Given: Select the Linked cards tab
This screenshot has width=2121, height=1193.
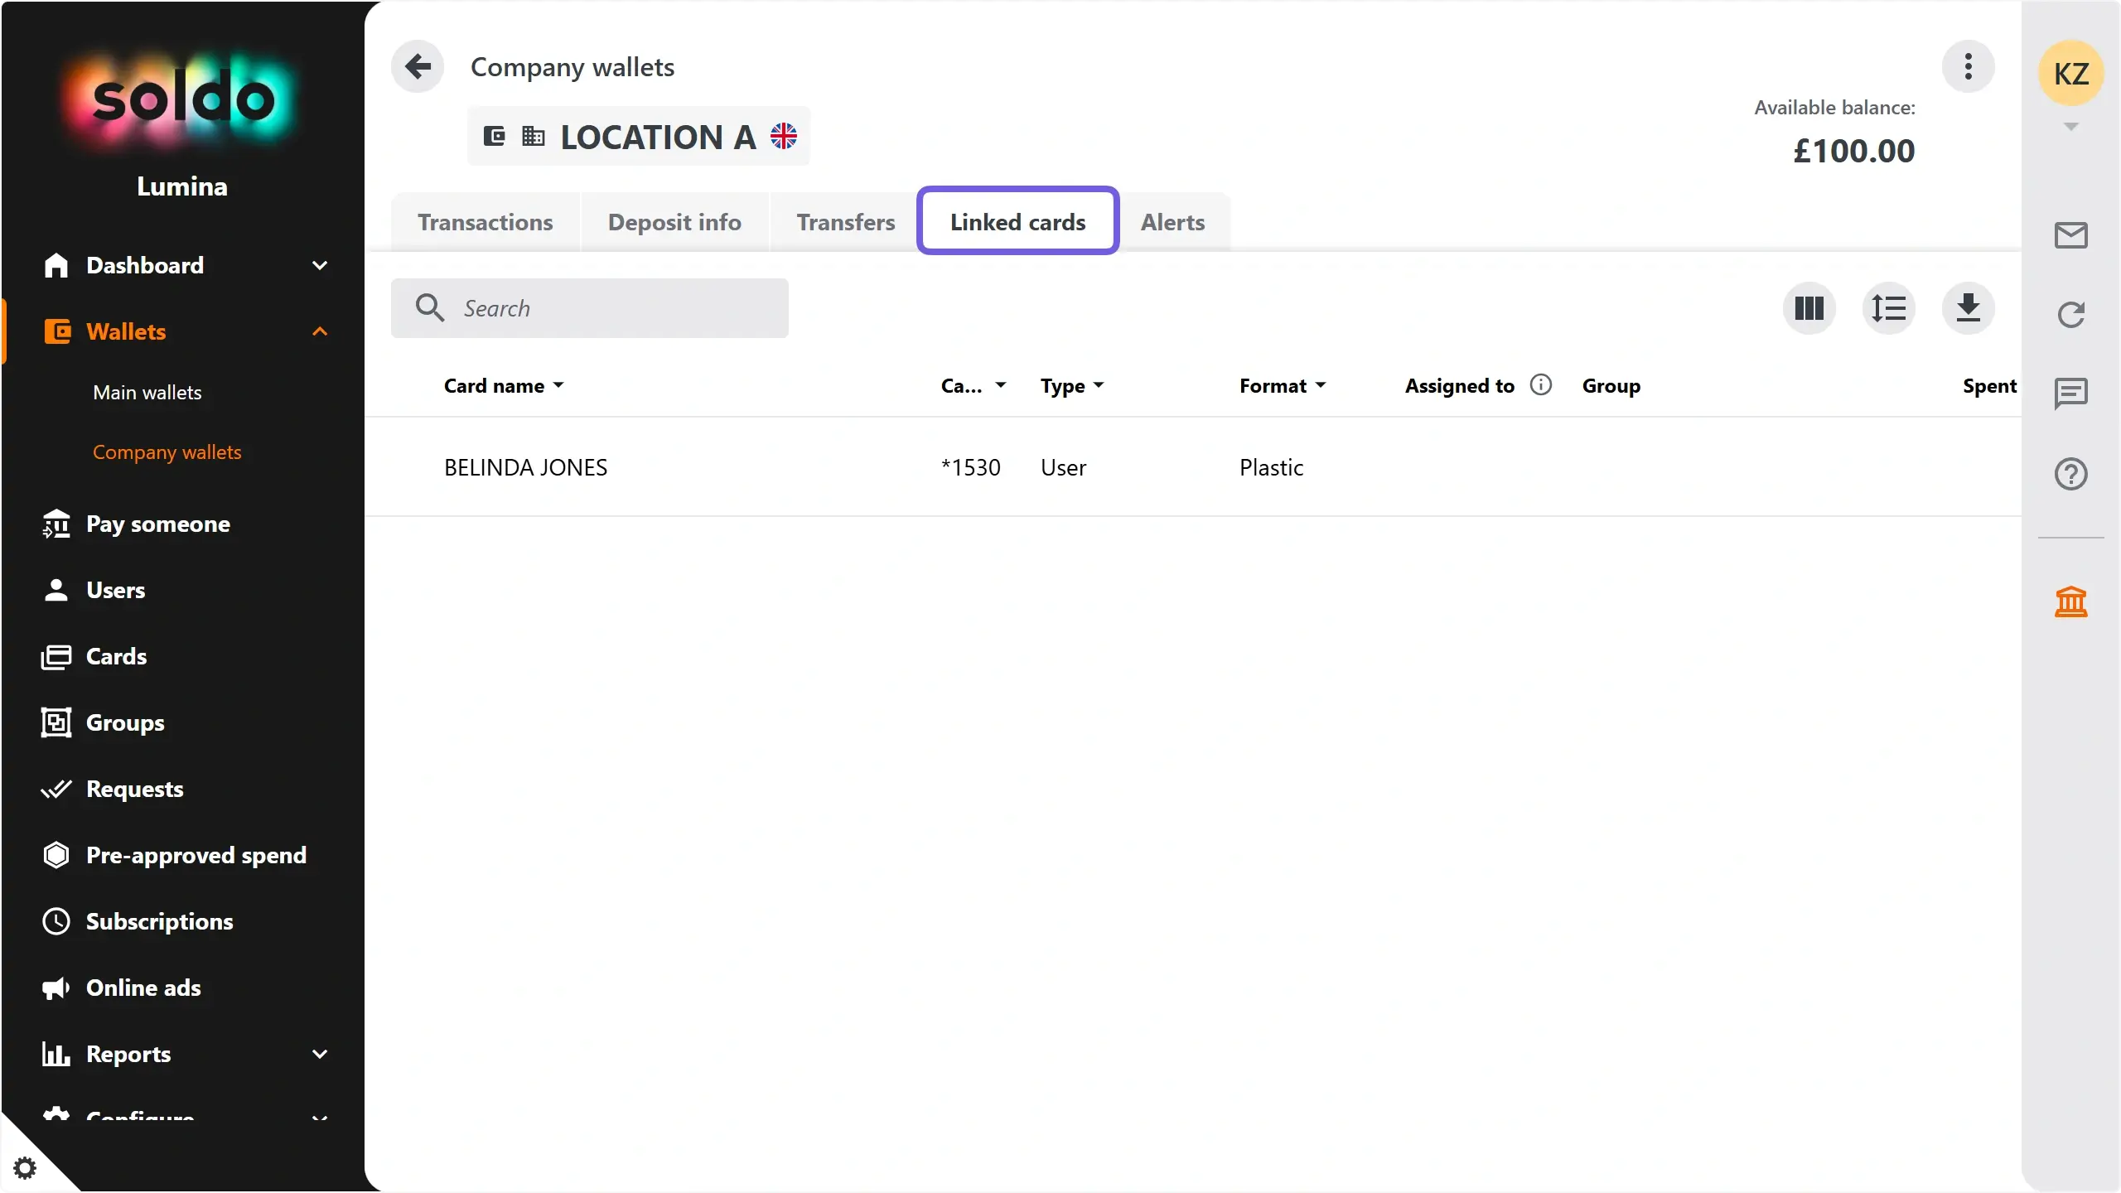Looking at the screenshot, I should (1017, 221).
